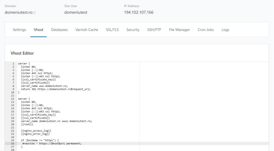Click line number 12 in the gutter
The width and height of the screenshot is (274, 151).
click(x=13, y=99)
